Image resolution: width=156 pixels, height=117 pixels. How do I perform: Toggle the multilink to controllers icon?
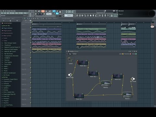coord(57,13)
